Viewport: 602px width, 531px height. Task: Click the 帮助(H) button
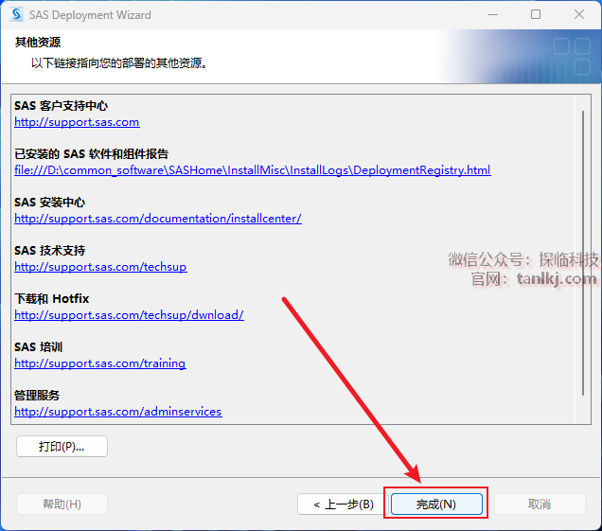[x=62, y=504]
